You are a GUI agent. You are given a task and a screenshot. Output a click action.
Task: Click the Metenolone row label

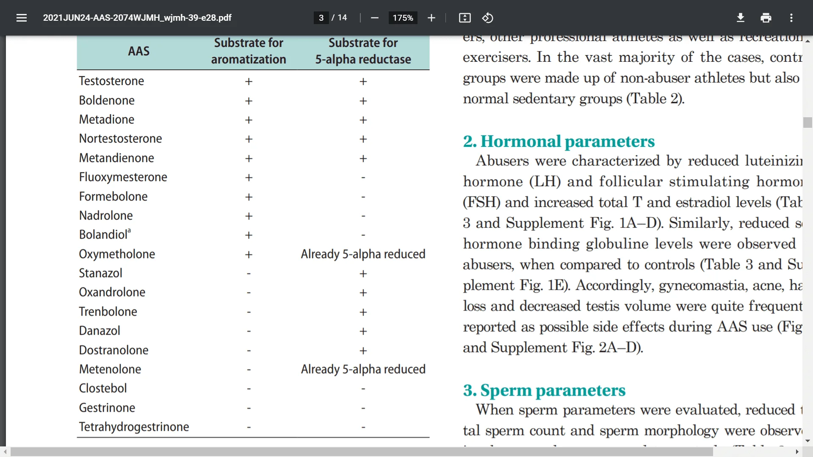coord(110,369)
